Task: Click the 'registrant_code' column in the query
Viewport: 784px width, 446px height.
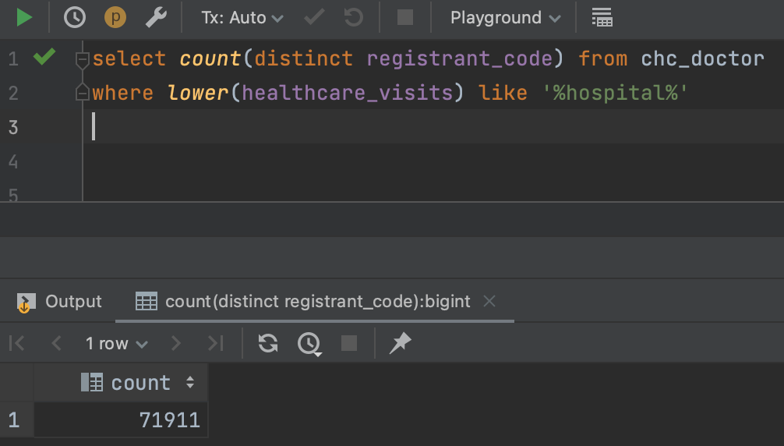Action: click(460, 59)
